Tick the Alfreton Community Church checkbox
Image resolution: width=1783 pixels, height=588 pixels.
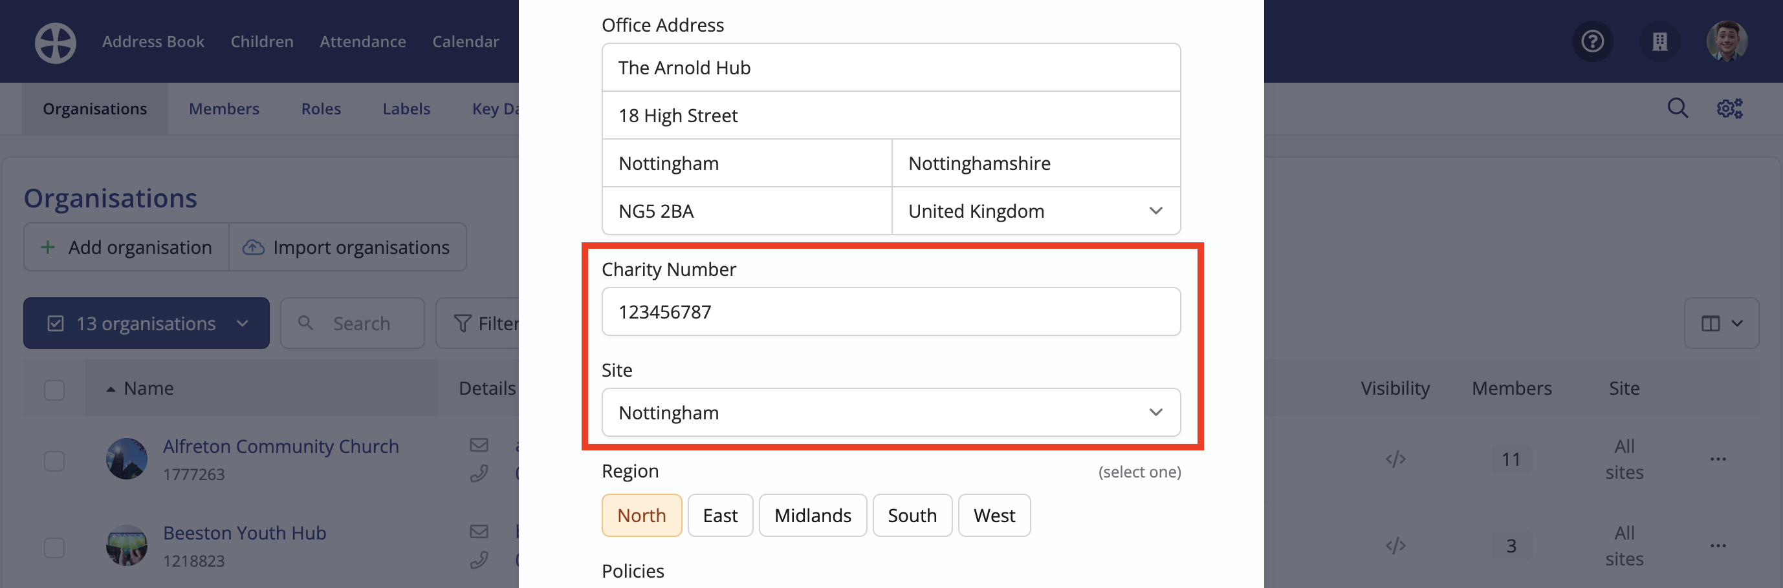55,461
